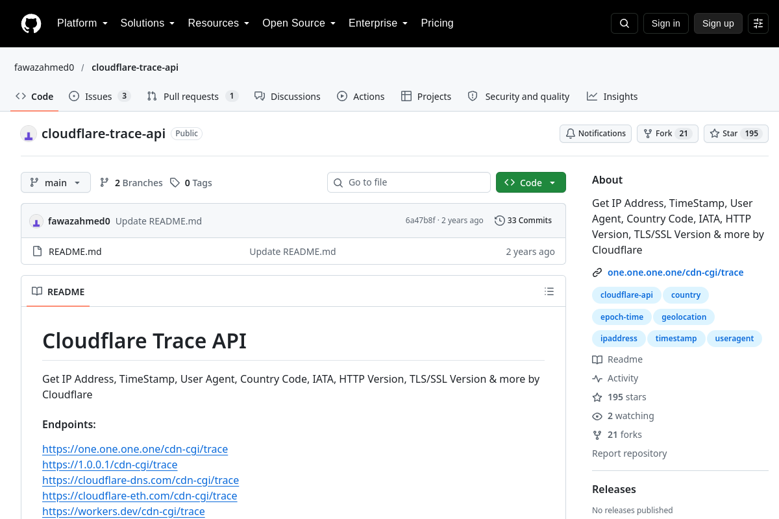Image resolution: width=779 pixels, height=519 pixels.
Task: Open the cloudflare-trace-api breadcrumb link
Action: pyautogui.click(x=135, y=67)
